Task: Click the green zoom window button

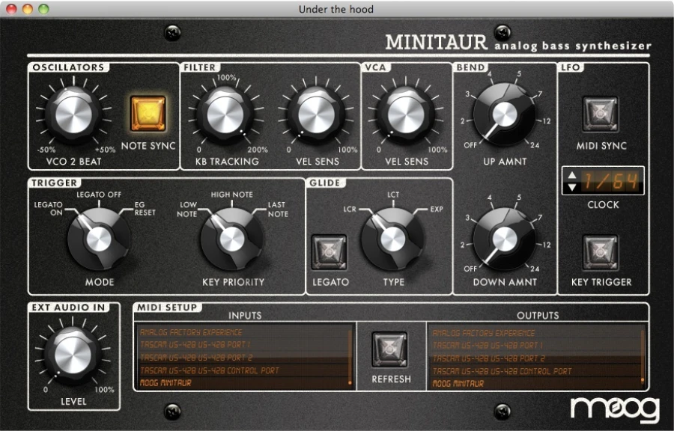Action: (x=43, y=8)
